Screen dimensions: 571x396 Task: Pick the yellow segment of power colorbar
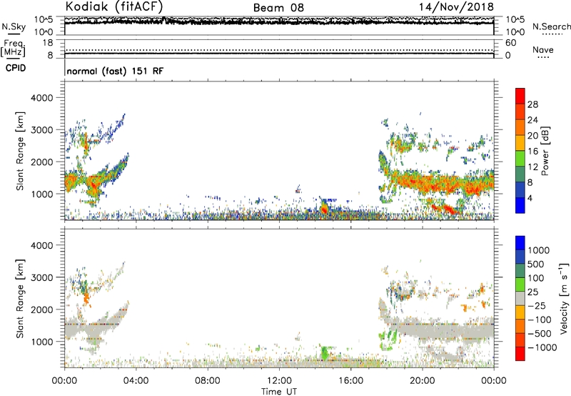point(520,143)
